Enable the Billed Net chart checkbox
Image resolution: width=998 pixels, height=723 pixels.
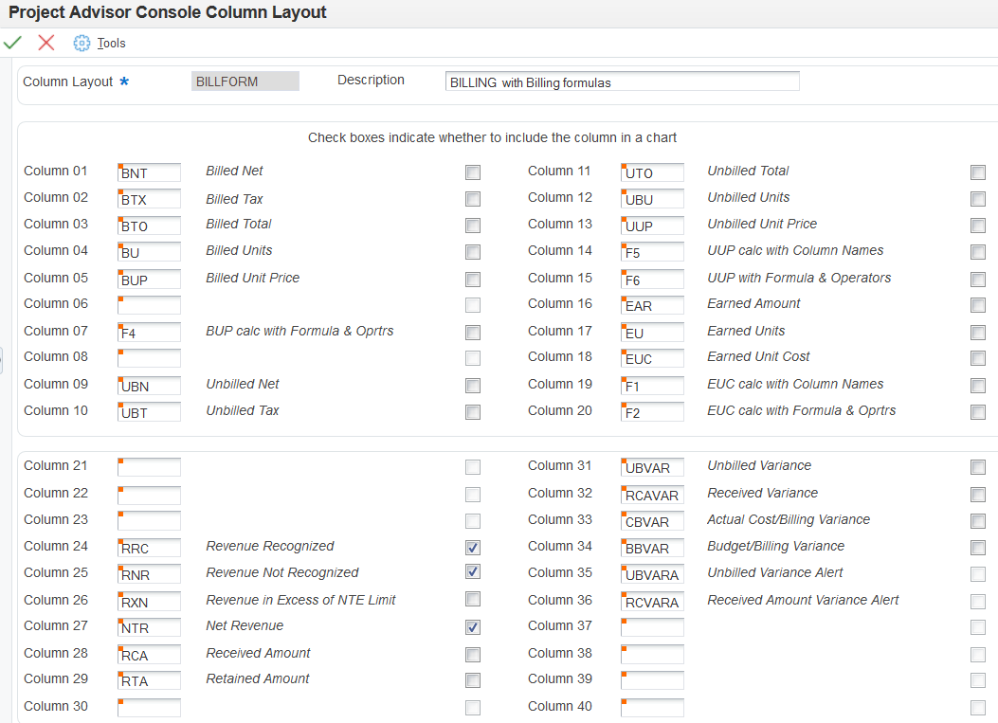coord(473,172)
